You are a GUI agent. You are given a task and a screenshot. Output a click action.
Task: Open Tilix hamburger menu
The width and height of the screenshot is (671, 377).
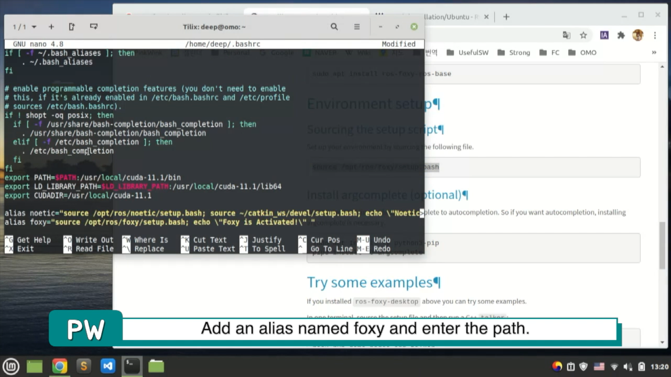click(x=357, y=27)
